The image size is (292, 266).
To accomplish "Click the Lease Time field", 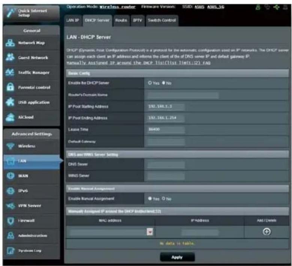I will [166, 129].
